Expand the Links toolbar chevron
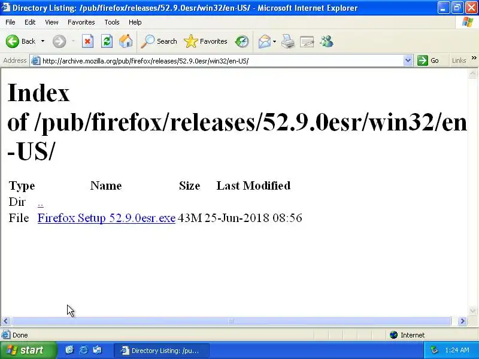This screenshot has height=359, width=479. pyautogui.click(x=474, y=58)
